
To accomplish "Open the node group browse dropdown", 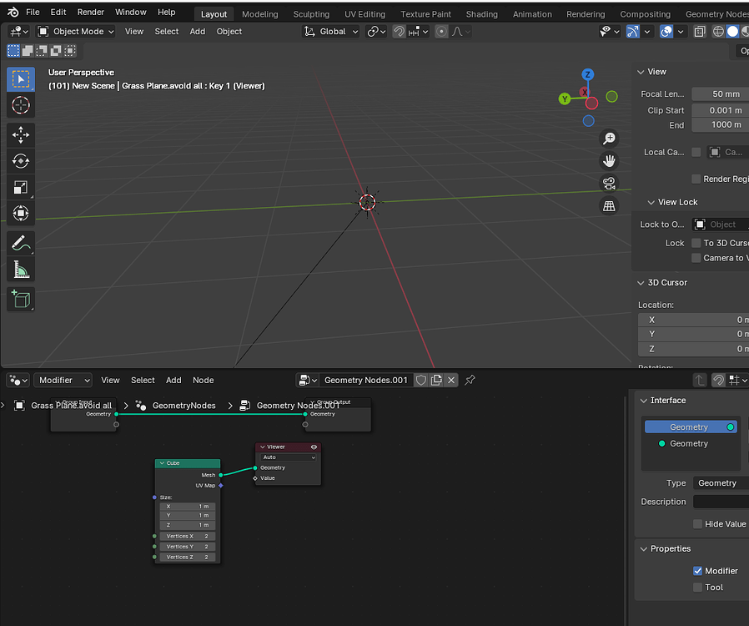I will pos(308,381).
